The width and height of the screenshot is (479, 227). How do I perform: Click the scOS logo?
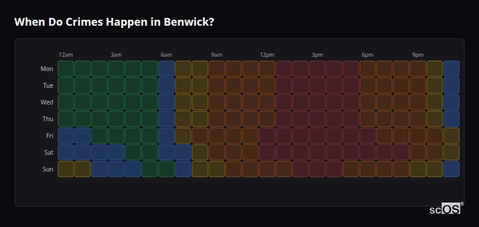point(446,208)
